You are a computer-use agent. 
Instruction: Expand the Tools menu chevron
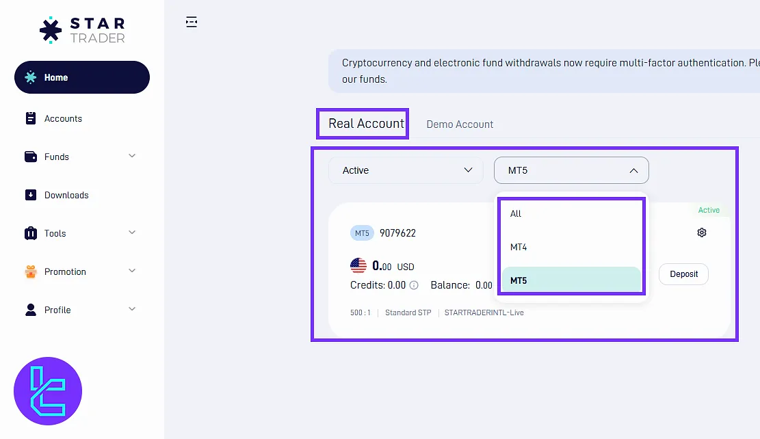tap(132, 232)
